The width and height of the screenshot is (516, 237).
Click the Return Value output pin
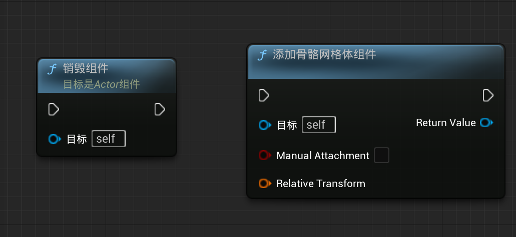click(486, 123)
